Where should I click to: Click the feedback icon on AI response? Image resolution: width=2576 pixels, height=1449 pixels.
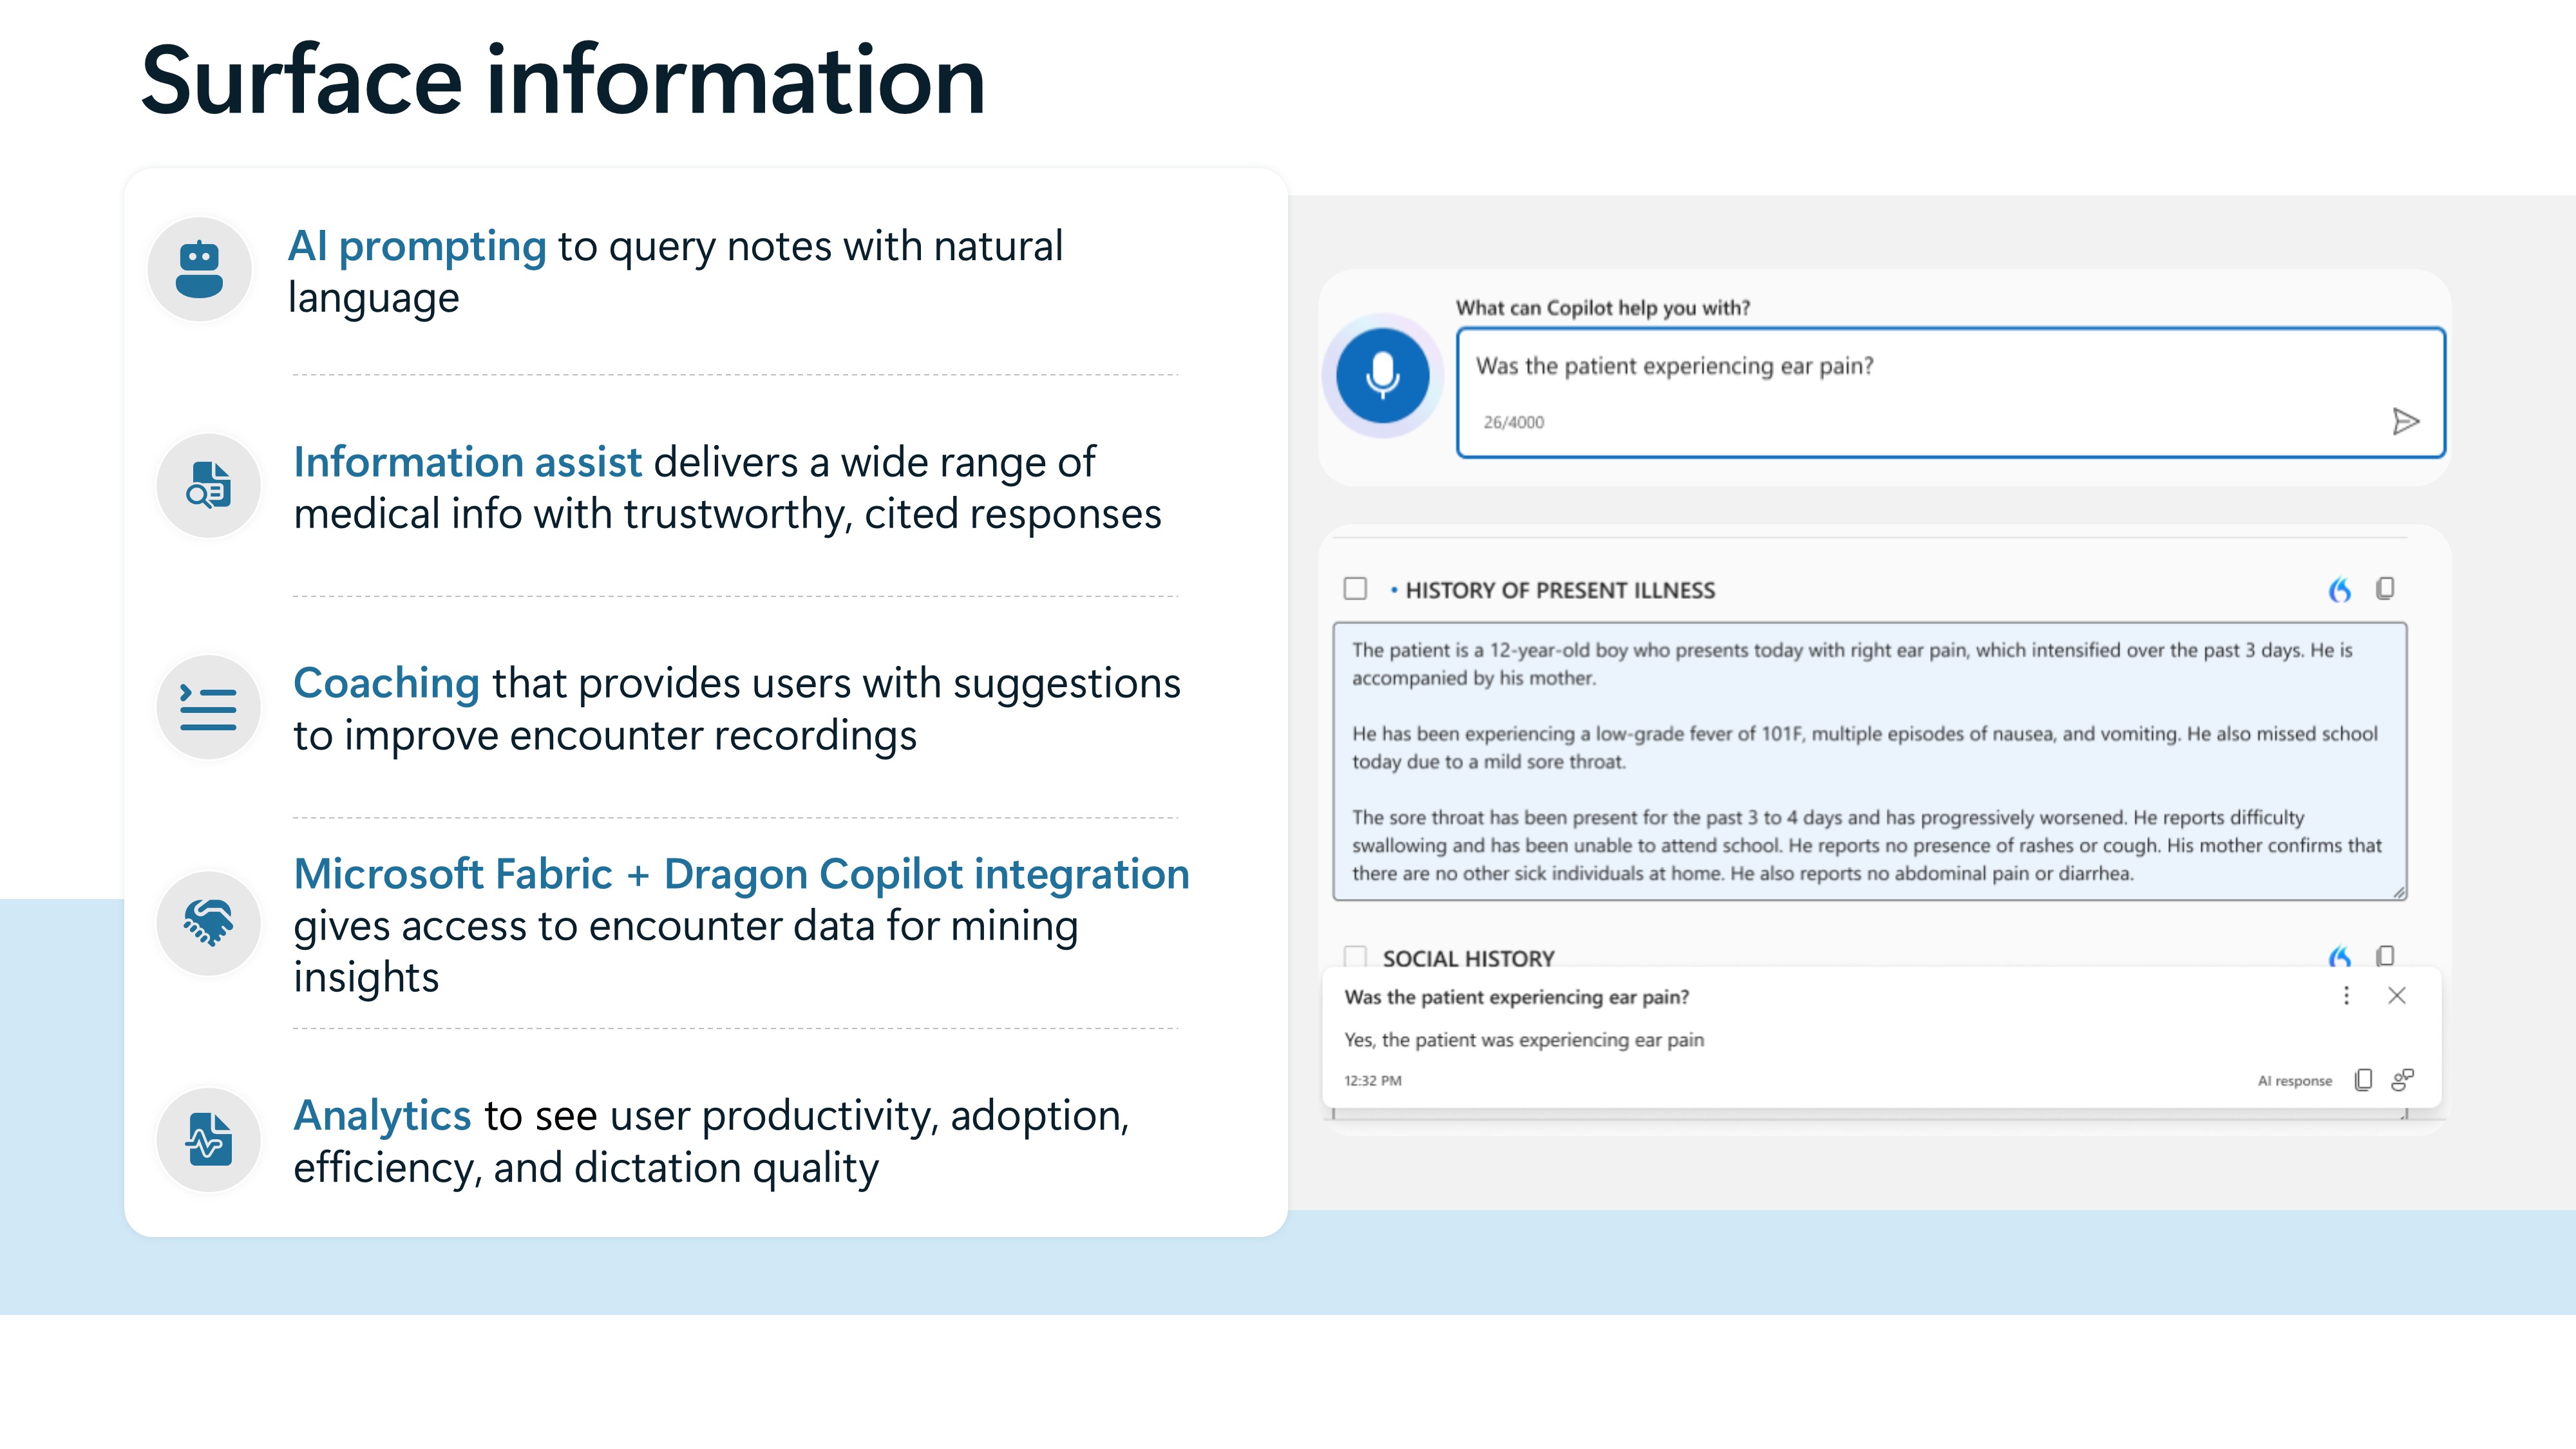2402,1080
